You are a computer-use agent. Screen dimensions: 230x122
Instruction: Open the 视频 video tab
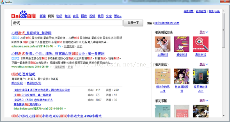point(92,16)
